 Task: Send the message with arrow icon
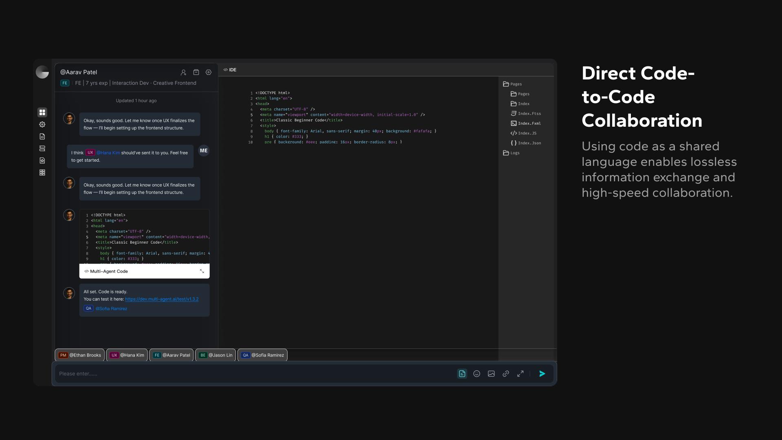pos(542,374)
